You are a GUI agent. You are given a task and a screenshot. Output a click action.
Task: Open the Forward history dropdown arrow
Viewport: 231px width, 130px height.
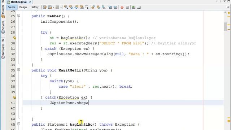pos(61,7)
